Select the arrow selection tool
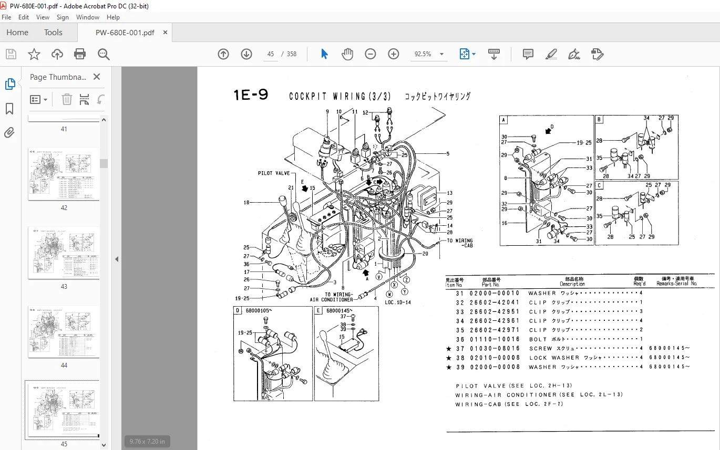Viewport: 720px width, 450px height. click(x=324, y=54)
